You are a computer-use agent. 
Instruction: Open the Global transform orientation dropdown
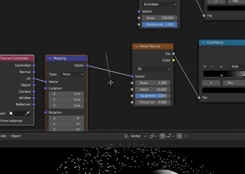[135, 136]
